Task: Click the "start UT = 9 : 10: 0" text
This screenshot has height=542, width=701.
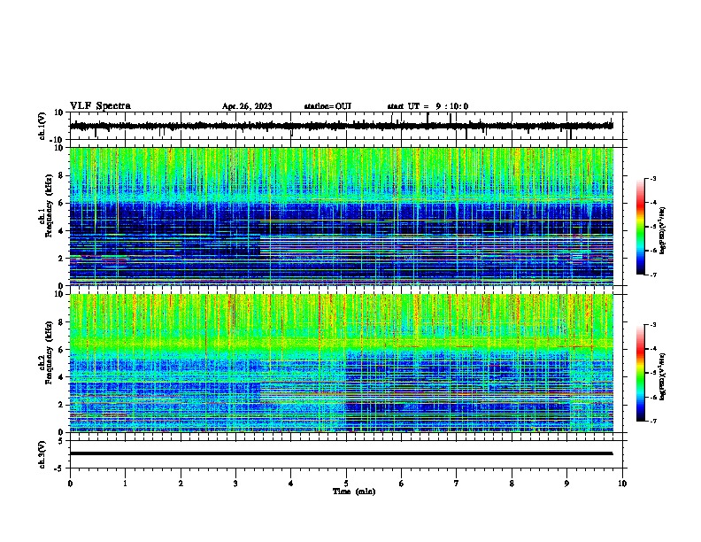Action: click(x=428, y=106)
